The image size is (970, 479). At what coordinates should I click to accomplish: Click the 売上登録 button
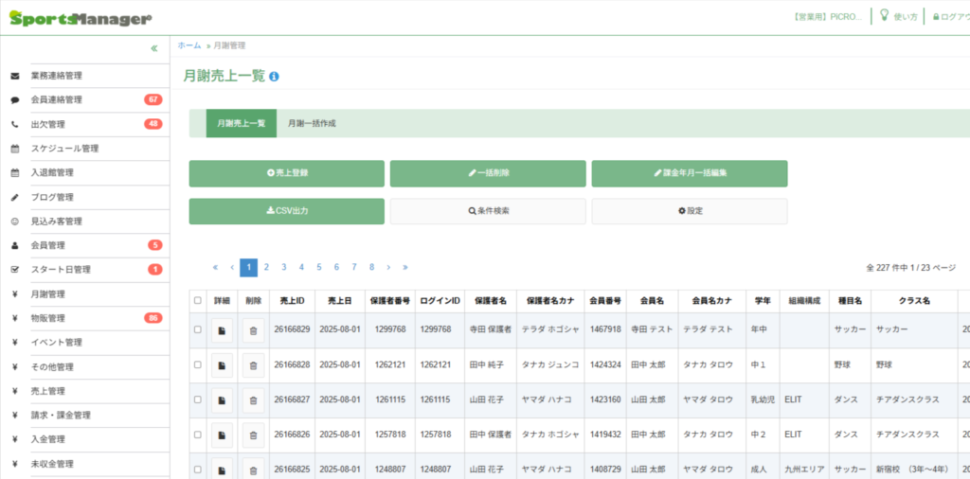(286, 173)
